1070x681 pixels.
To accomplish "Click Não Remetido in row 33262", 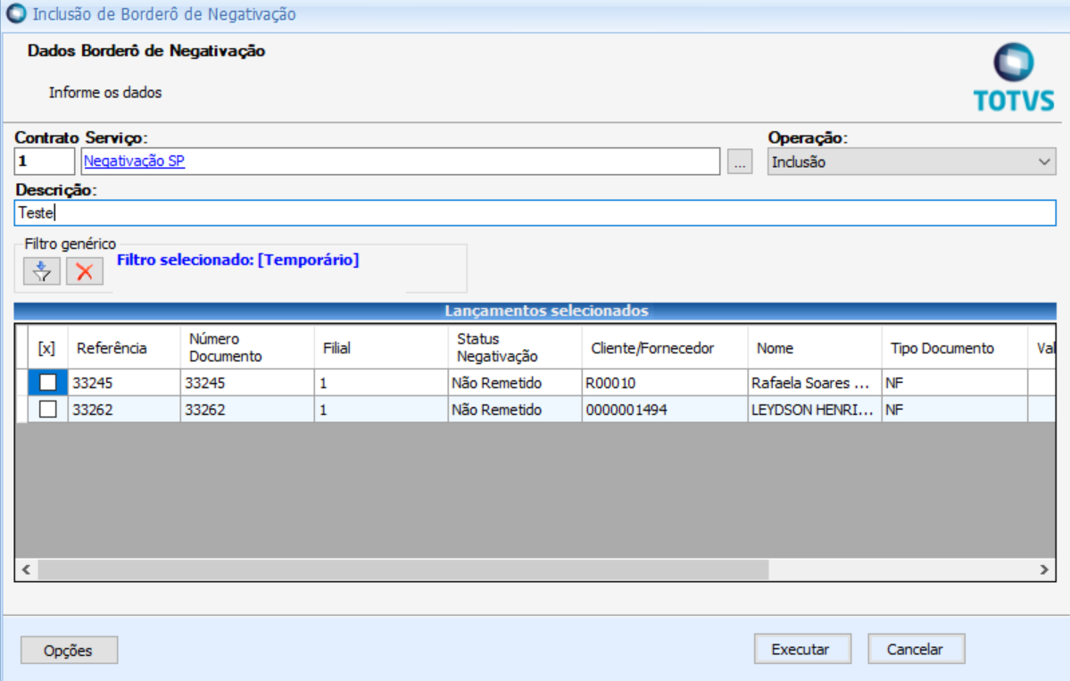I will point(515,410).
